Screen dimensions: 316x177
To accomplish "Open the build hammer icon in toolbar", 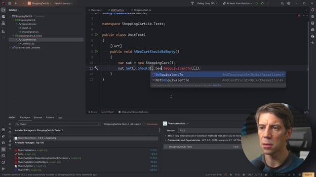I will point(193,3).
